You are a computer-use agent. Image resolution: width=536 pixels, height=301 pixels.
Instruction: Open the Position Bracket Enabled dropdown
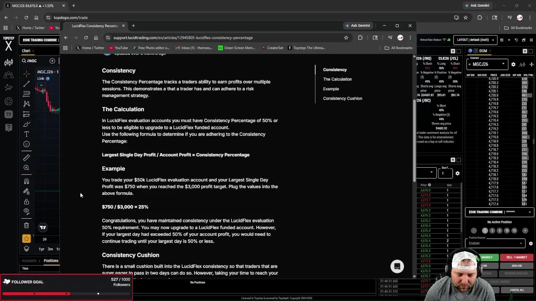pos(495,243)
